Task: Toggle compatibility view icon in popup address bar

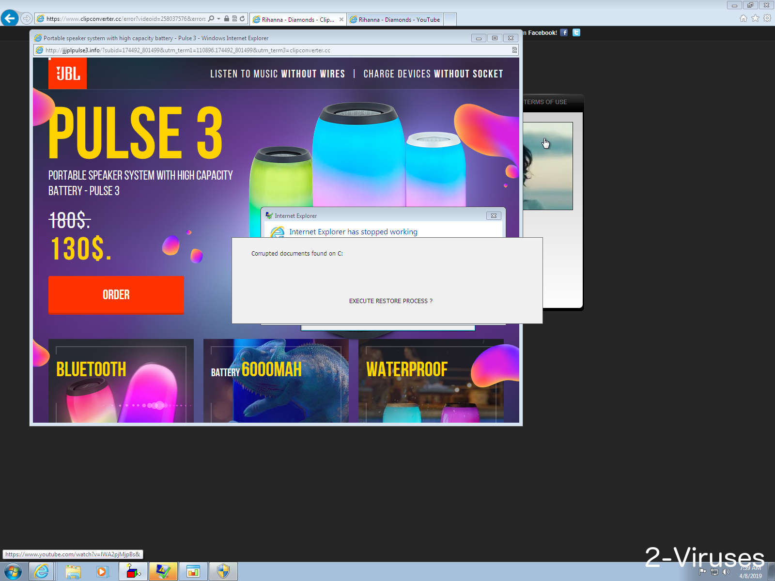Action: 514,50
